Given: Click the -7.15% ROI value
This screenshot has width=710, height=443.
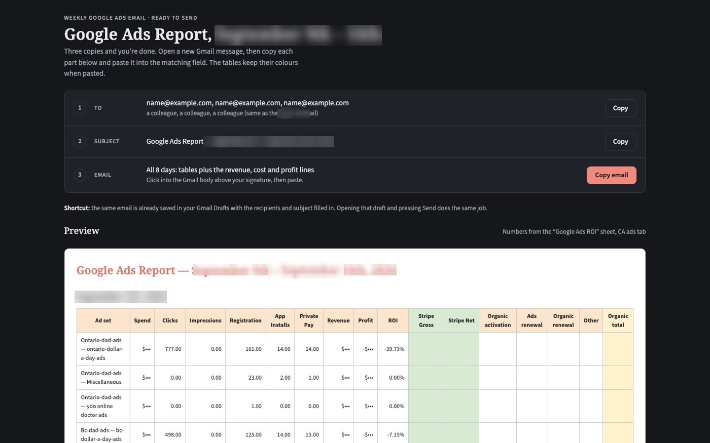Looking at the screenshot, I should point(395,435).
